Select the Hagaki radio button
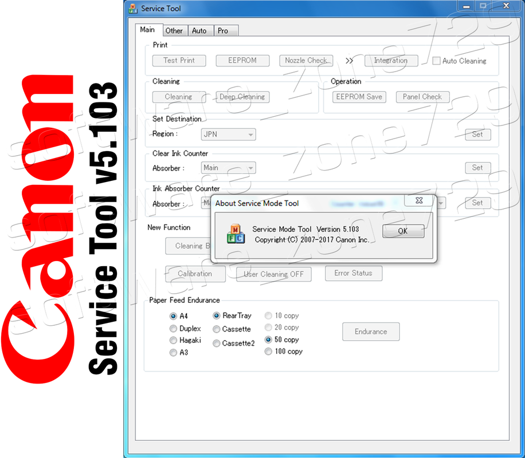 click(173, 341)
